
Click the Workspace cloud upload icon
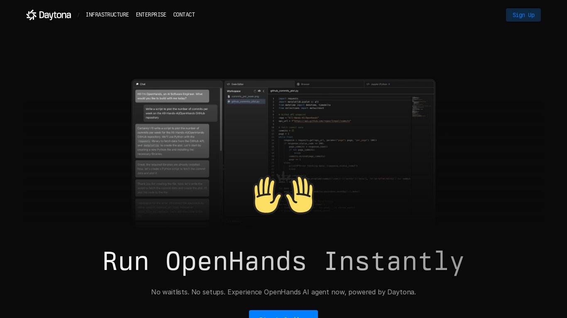pos(259,91)
